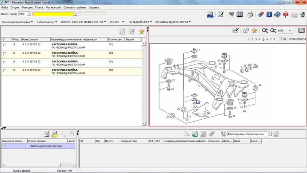Open the folder icon in shopping list panel

[x=55, y=134]
